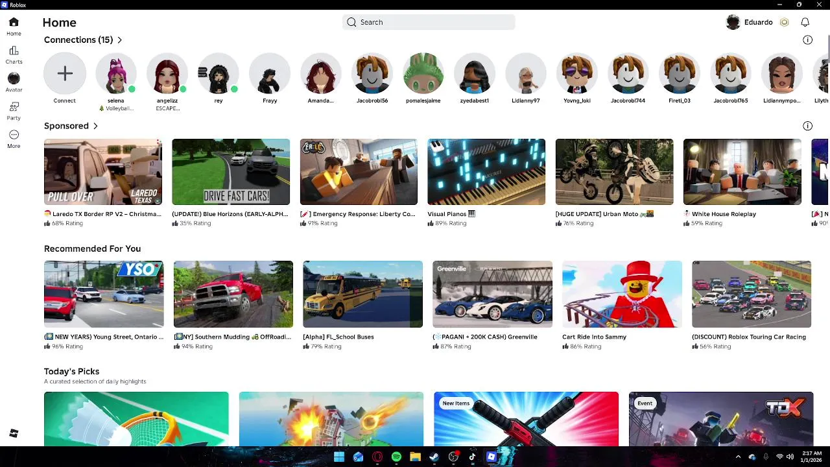Open zyedabest1's avatar
Screen dimensions: 830x467
(x=475, y=74)
